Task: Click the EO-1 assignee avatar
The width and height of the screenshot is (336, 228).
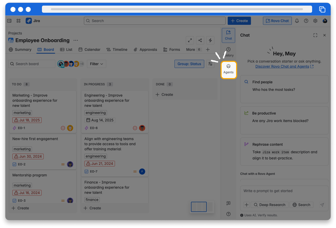Action: coord(70,128)
